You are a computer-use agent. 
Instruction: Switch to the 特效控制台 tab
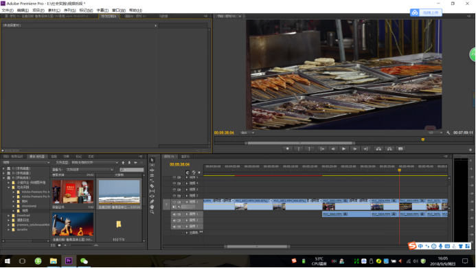click(109, 16)
